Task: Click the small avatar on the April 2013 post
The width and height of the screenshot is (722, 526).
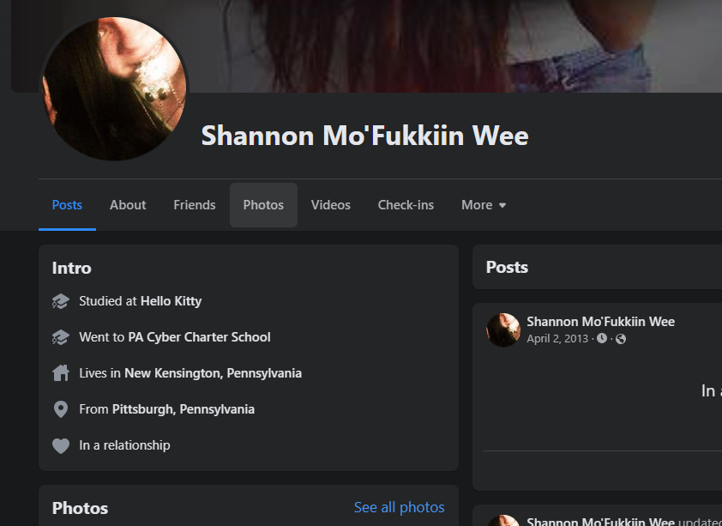Action: pos(503,330)
